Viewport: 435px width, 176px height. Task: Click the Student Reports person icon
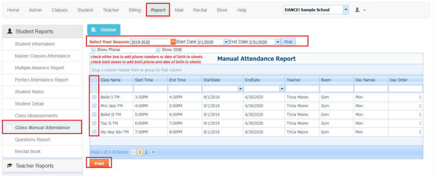[x=10, y=31]
